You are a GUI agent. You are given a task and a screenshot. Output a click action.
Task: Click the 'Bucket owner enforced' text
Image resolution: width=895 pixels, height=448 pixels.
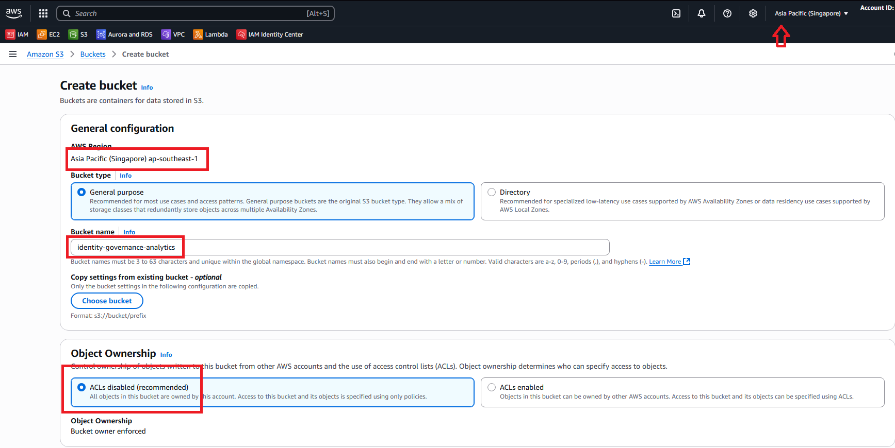tap(108, 431)
